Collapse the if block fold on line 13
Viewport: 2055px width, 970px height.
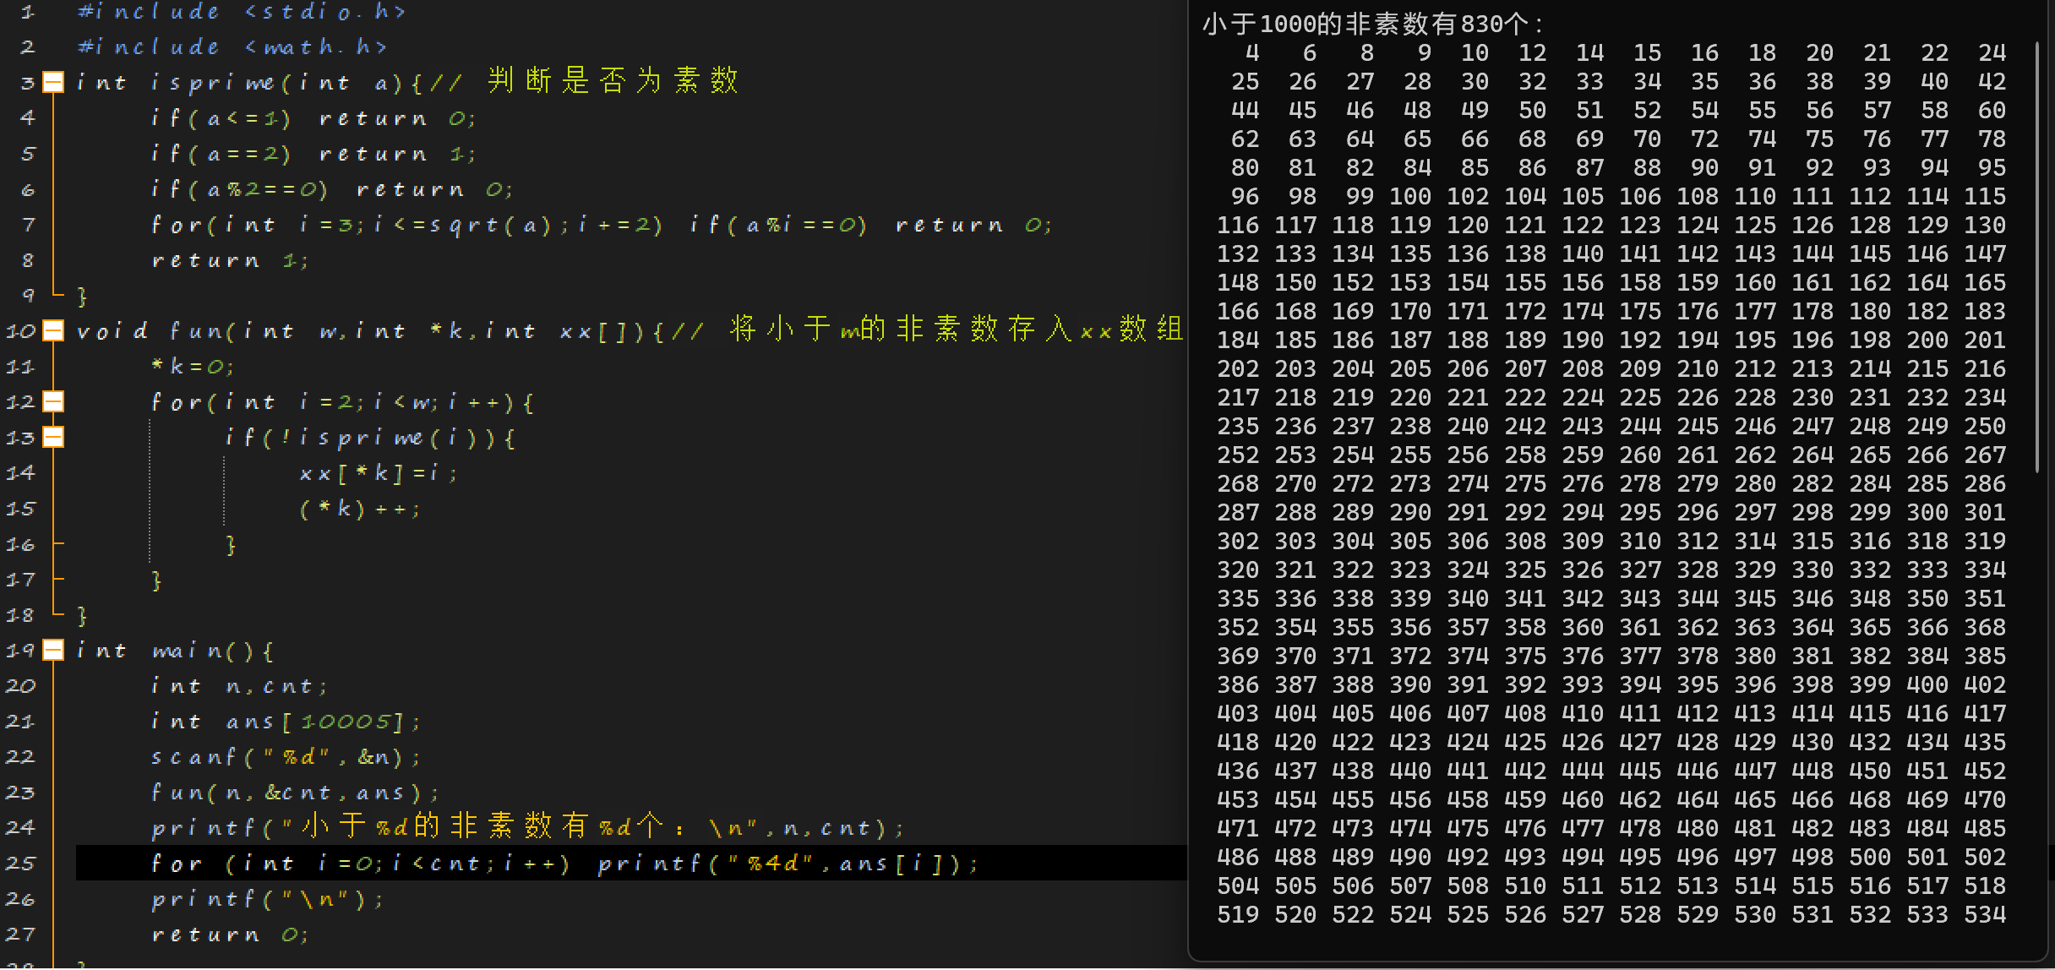[53, 437]
